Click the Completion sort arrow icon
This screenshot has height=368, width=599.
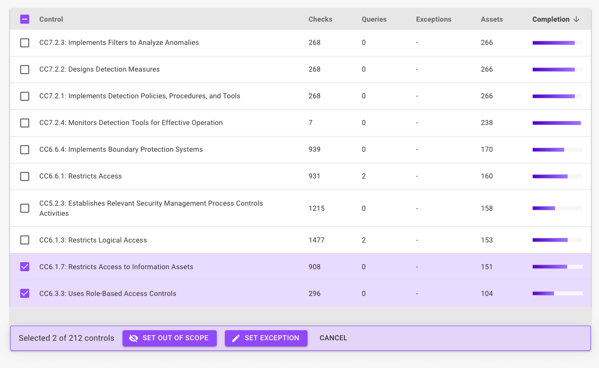coord(576,19)
